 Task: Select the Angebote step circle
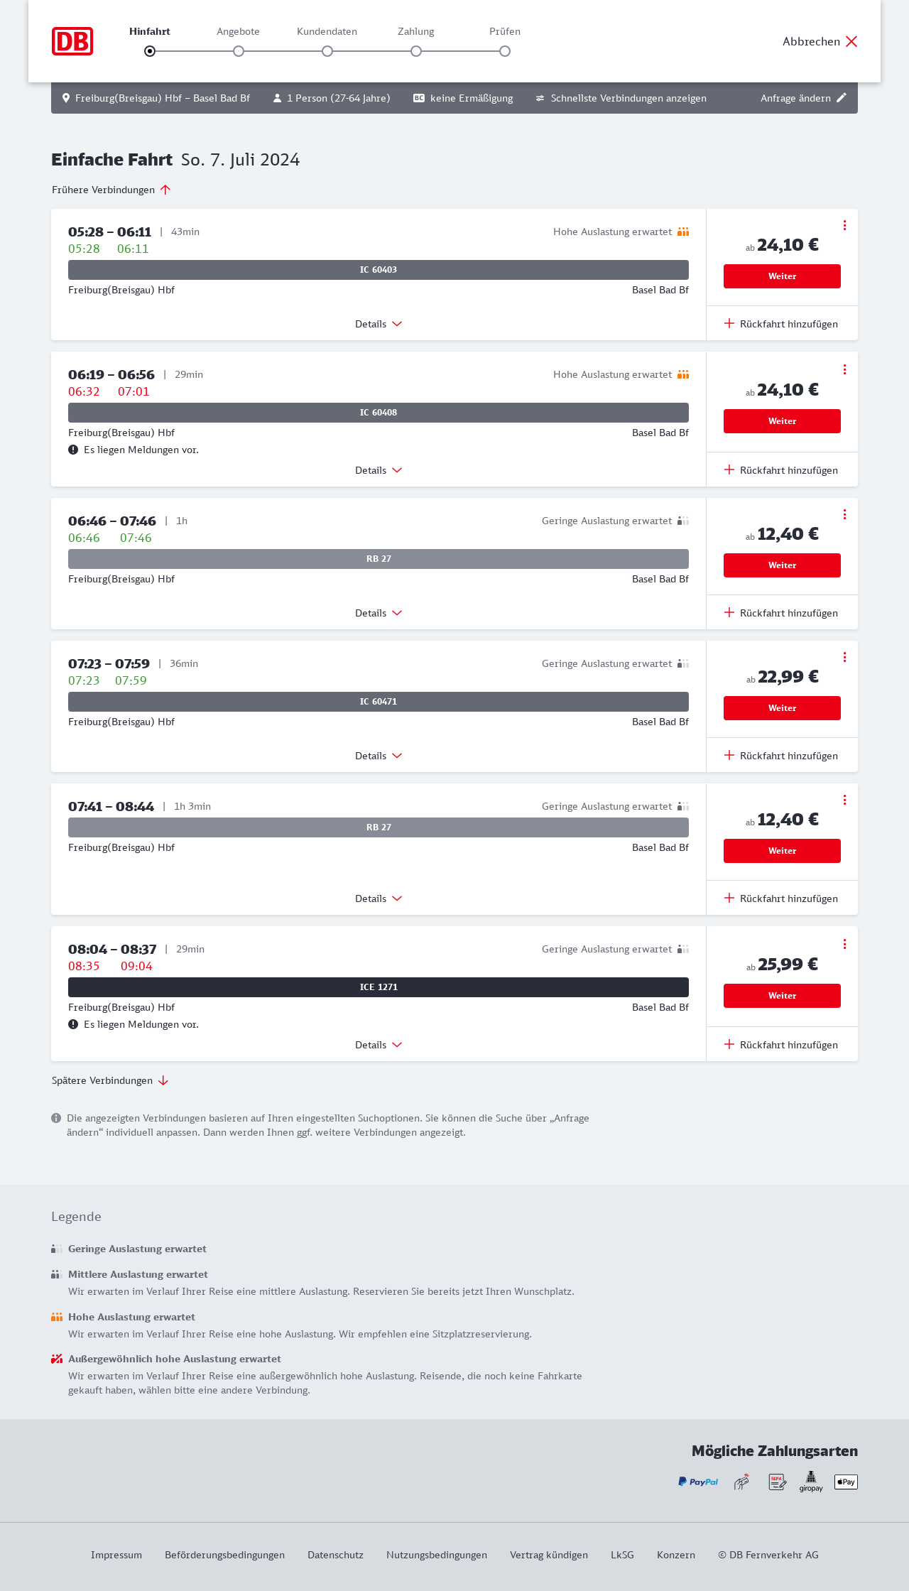(x=239, y=51)
